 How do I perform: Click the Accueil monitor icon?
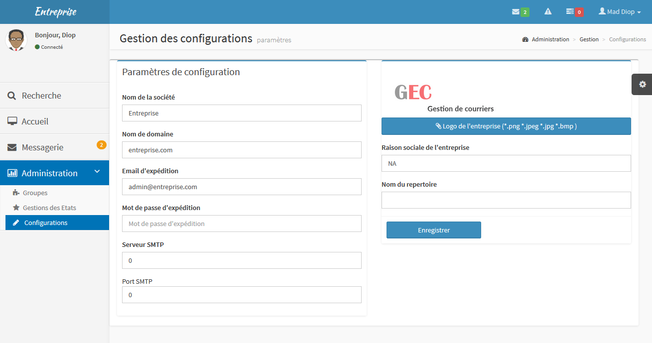[x=11, y=120]
